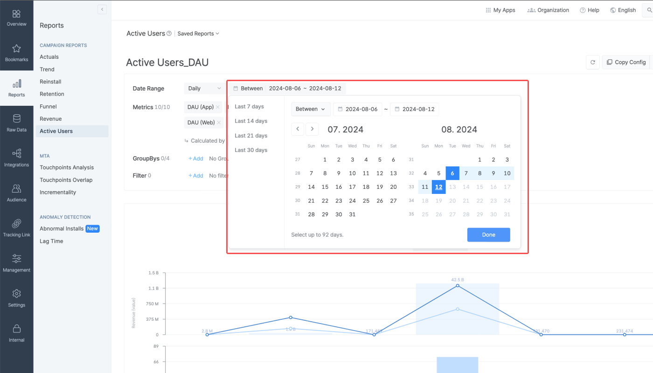Image resolution: width=653 pixels, height=373 pixels.
Task: Open Tracking Link section
Action: [x=16, y=228]
